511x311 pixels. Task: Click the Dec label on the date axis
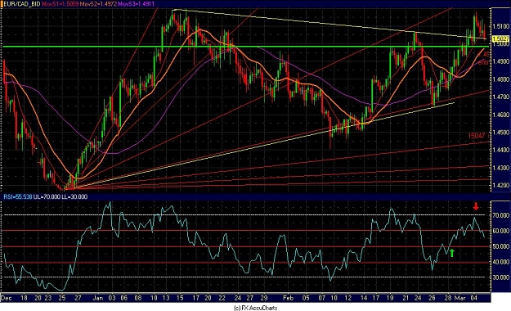7,298
